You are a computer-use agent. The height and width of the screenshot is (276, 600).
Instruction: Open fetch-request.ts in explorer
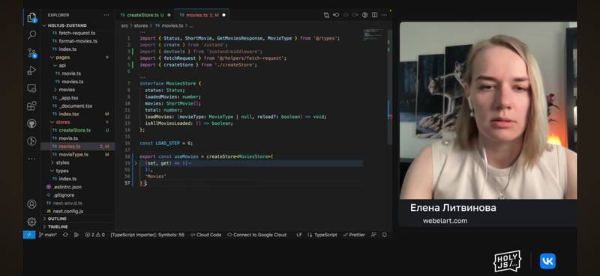[77, 33]
